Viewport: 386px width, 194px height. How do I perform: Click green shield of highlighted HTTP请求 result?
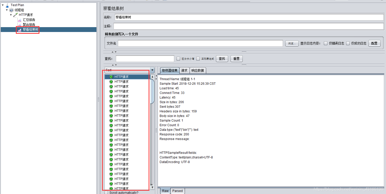point(111,77)
